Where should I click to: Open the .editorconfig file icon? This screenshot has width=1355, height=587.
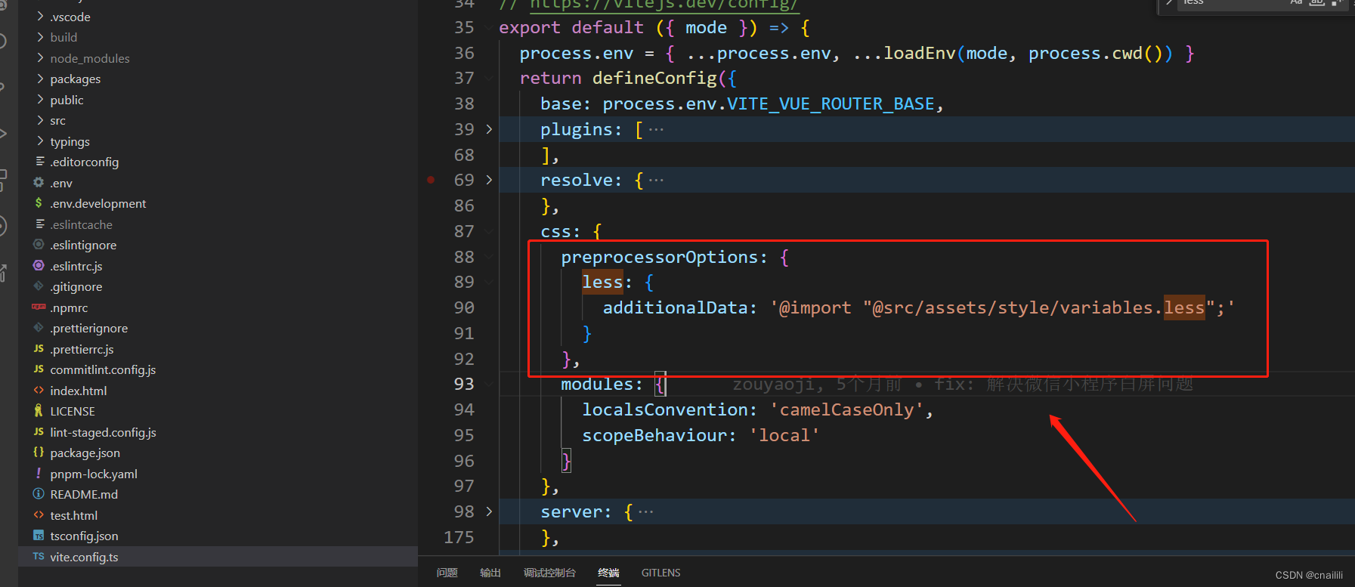click(x=39, y=162)
